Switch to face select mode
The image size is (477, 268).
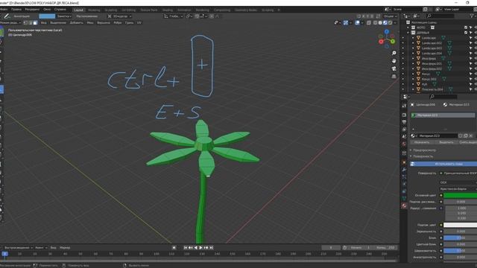coord(35,23)
